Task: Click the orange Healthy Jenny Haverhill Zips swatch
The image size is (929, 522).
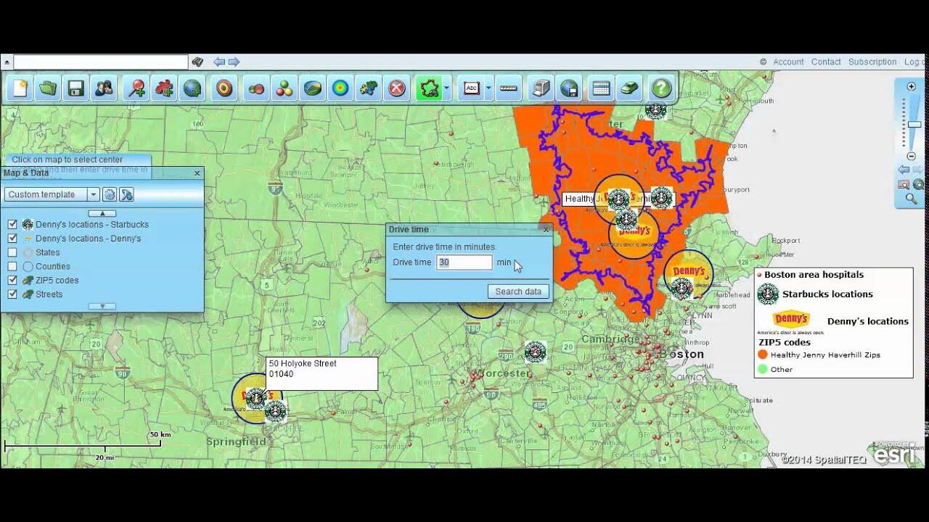Action: [x=762, y=355]
